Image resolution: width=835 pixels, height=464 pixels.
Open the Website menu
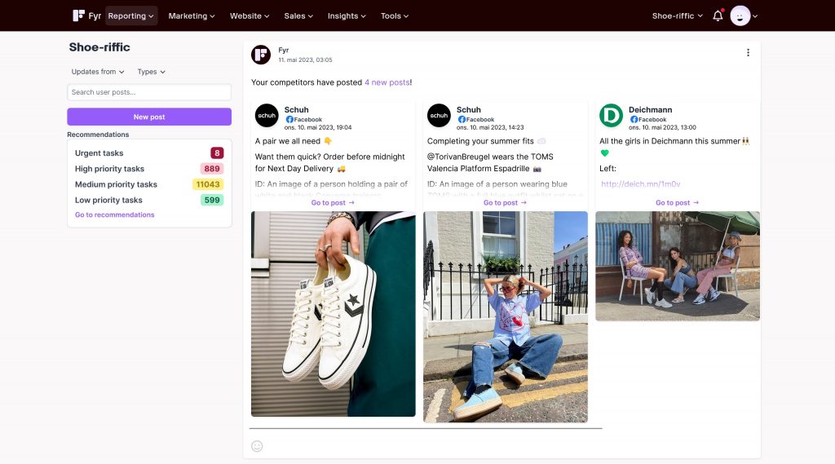250,15
